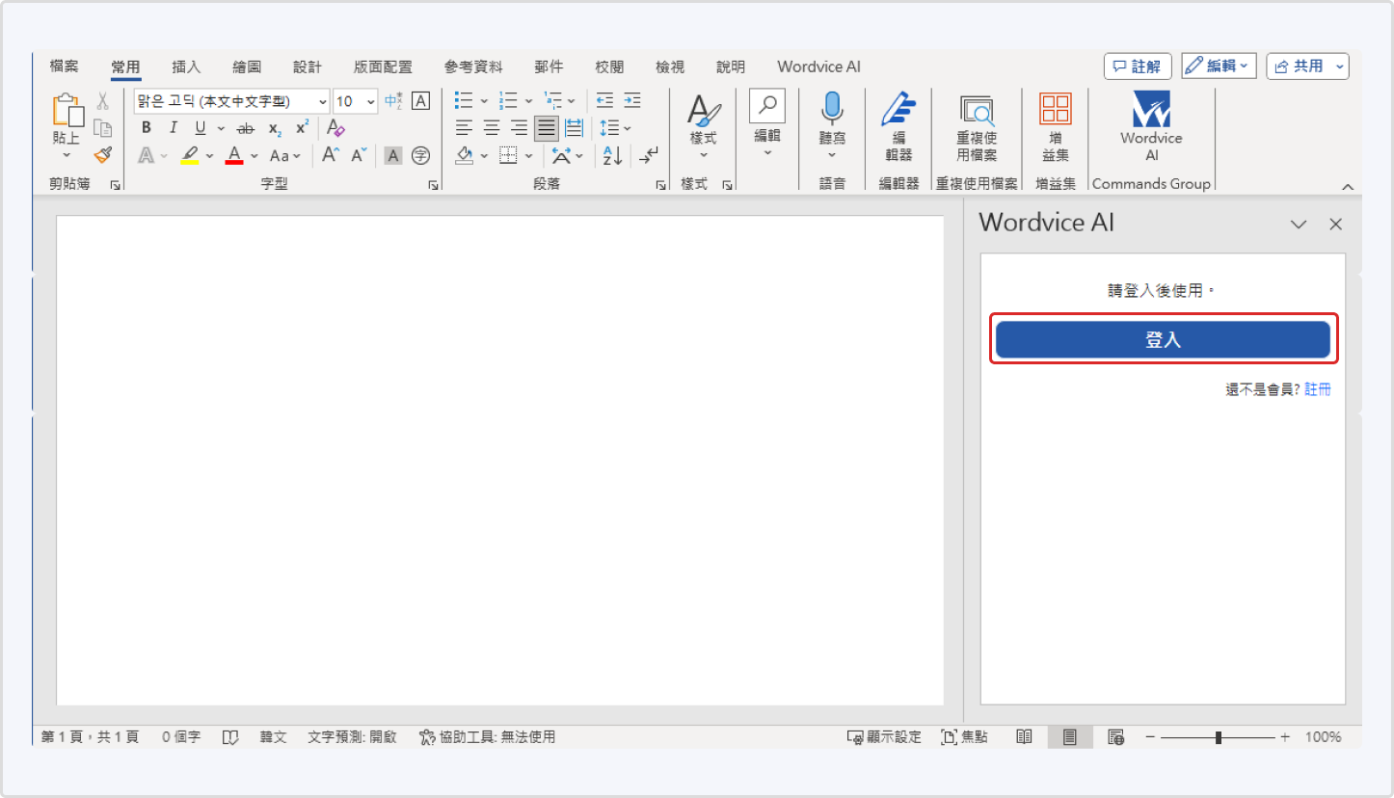
Task: Toggle italic formatting
Action: pyautogui.click(x=173, y=127)
